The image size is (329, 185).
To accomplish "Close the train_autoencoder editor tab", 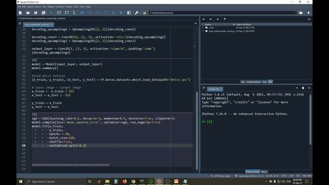I will [52, 25].
